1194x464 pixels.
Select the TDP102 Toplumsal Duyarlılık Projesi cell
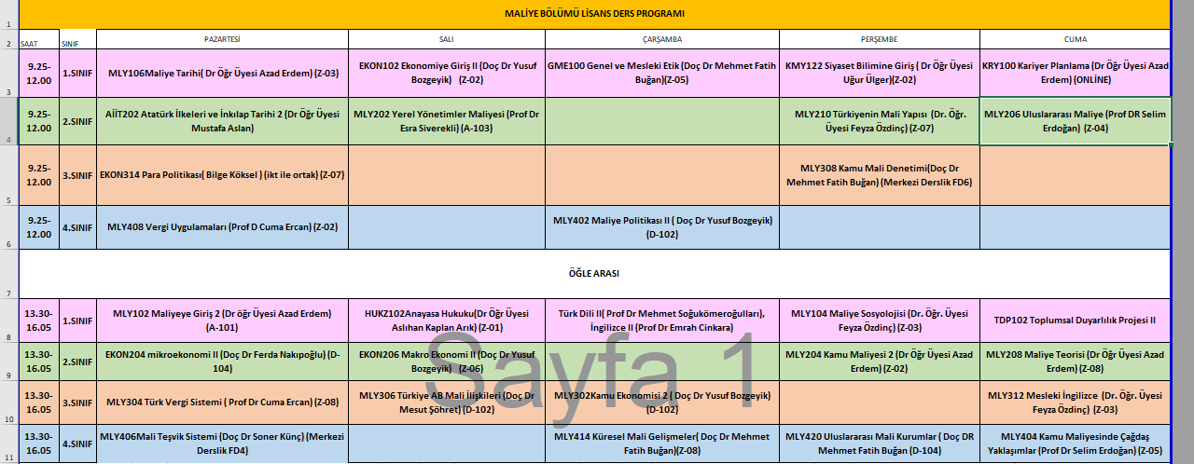tap(1075, 321)
